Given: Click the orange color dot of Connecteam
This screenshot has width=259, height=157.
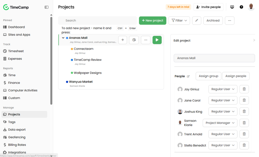Looking at the screenshot, I should tap(72, 49).
